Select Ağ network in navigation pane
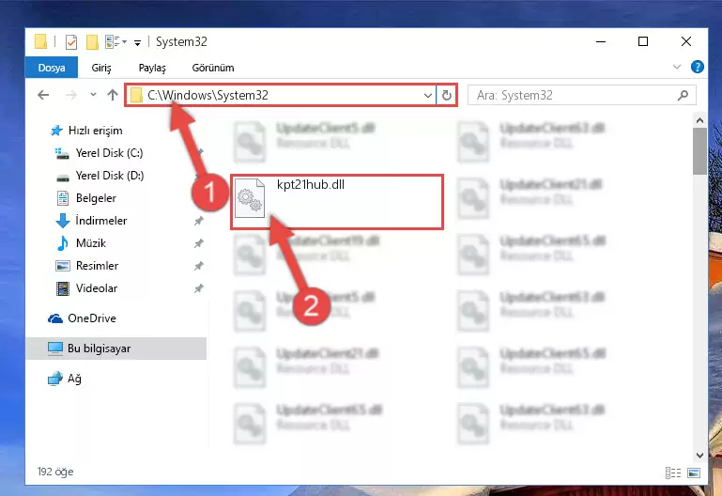 tap(74, 379)
